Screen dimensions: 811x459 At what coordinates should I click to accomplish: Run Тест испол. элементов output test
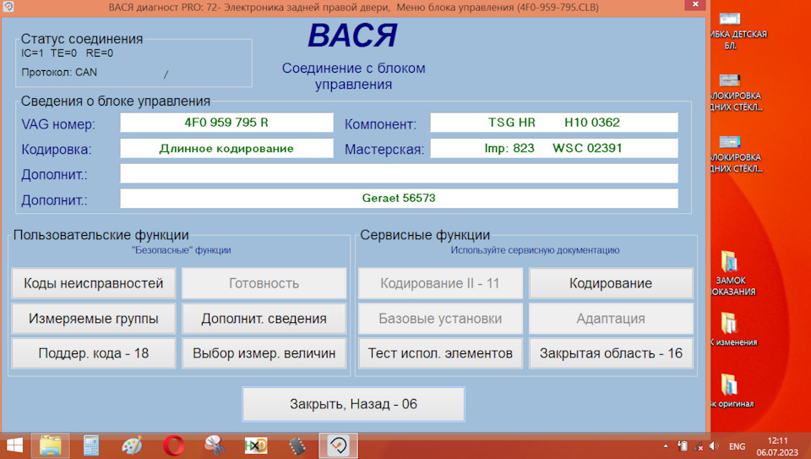coord(440,353)
